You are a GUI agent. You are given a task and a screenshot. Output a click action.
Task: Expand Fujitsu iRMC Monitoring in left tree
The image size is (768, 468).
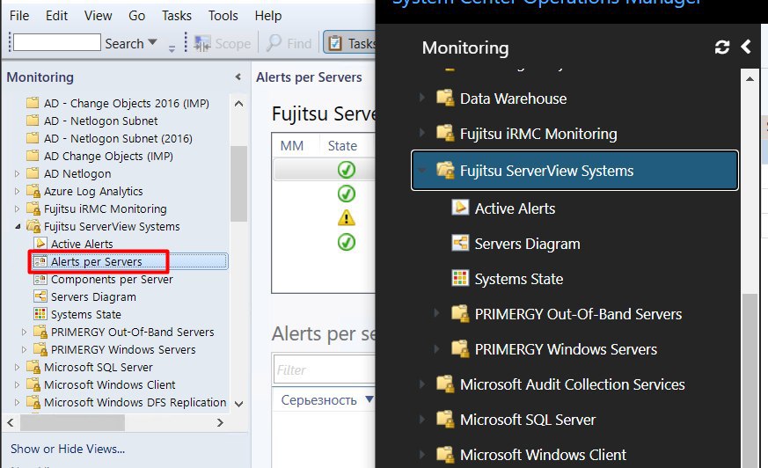coord(17,209)
